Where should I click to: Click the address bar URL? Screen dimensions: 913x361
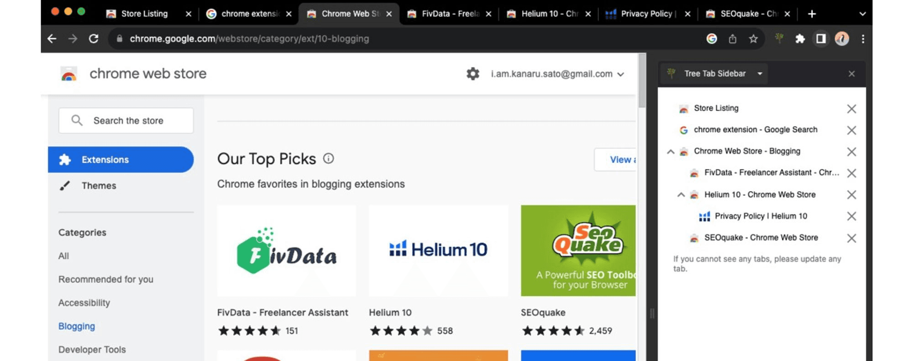[249, 39]
